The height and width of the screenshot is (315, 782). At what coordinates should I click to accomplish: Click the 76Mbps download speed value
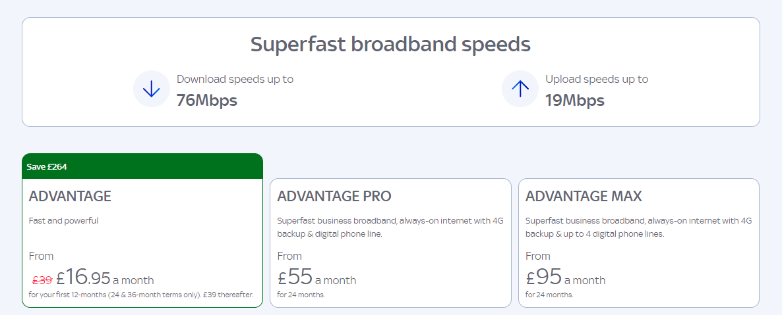207,101
